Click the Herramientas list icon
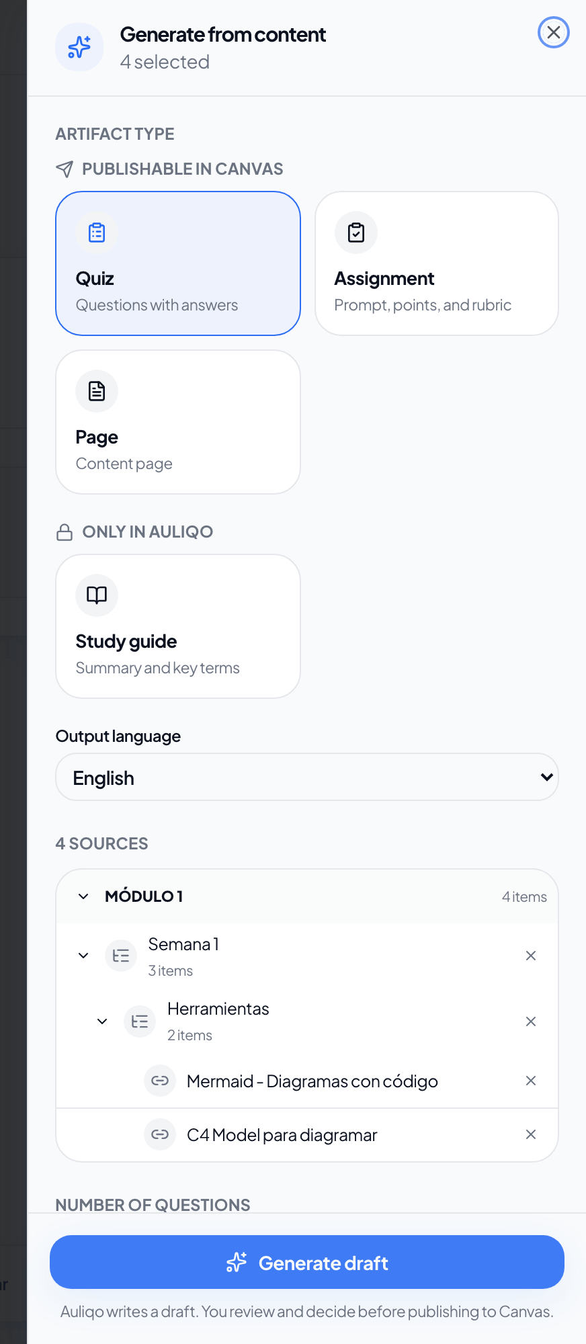 coord(140,1021)
